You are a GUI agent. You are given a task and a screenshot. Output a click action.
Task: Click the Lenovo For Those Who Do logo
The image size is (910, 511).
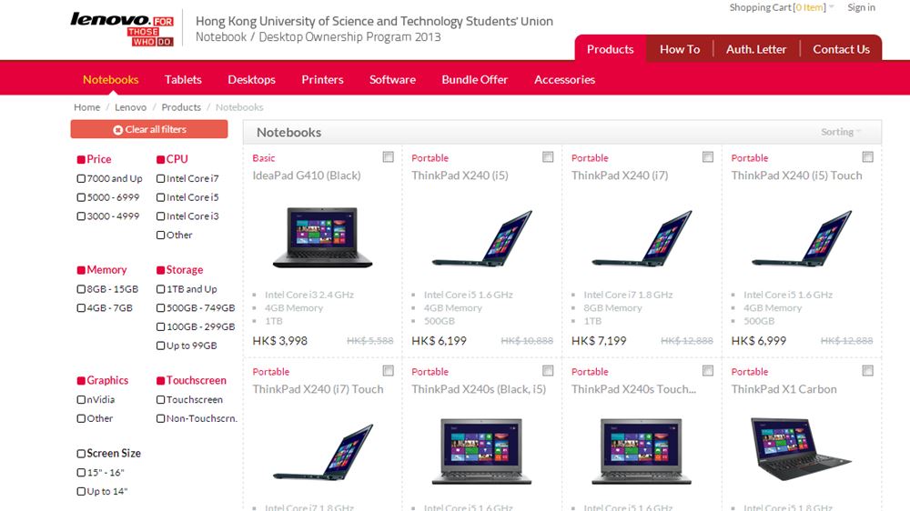(x=122, y=28)
